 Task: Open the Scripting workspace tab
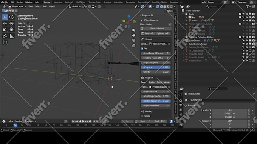point(174,2)
